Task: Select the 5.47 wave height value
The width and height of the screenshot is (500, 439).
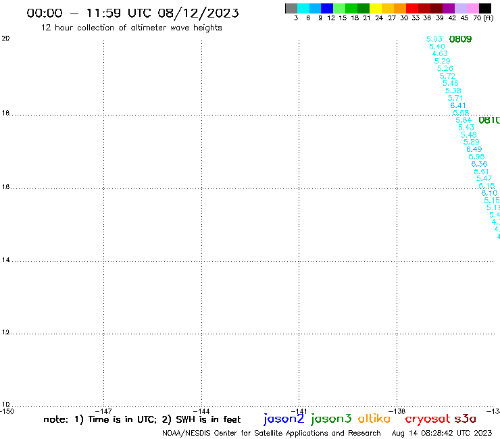Action: click(x=484, y=178)
